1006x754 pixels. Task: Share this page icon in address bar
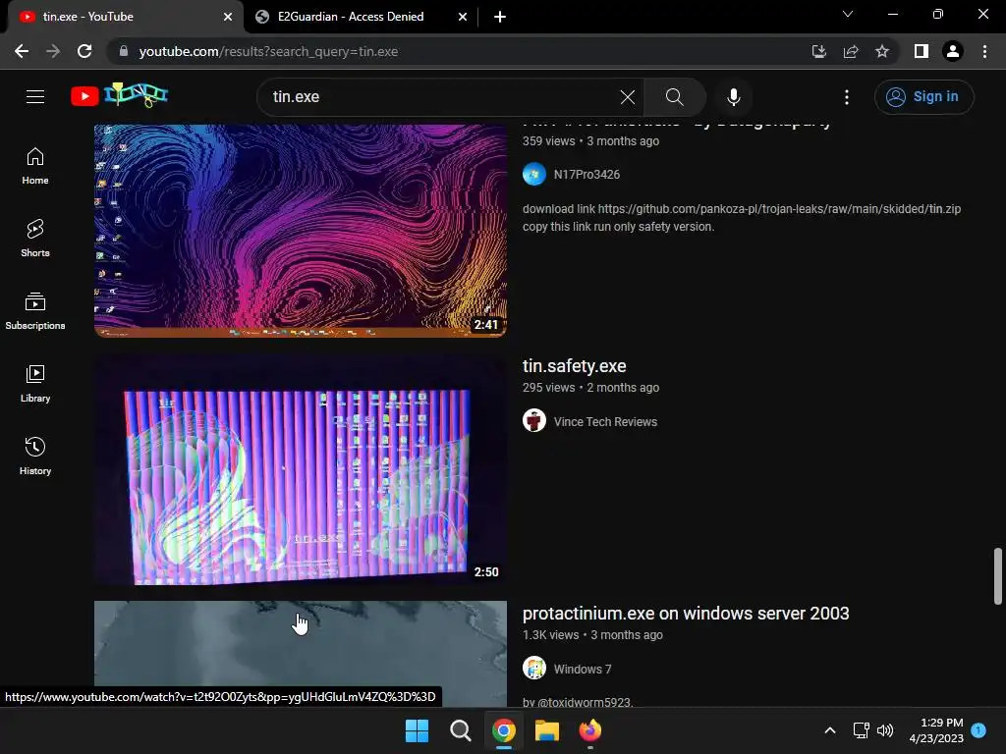pos(851,51)
